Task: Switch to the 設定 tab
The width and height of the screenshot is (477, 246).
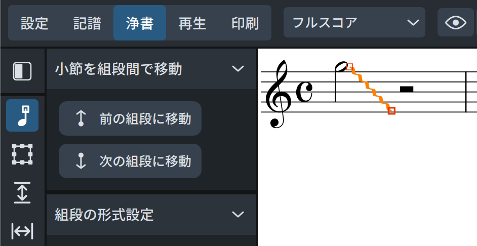Action: click(x=34, y=23)
